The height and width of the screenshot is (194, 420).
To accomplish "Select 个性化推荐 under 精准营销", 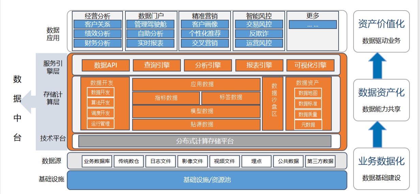I will coord(205,34).
